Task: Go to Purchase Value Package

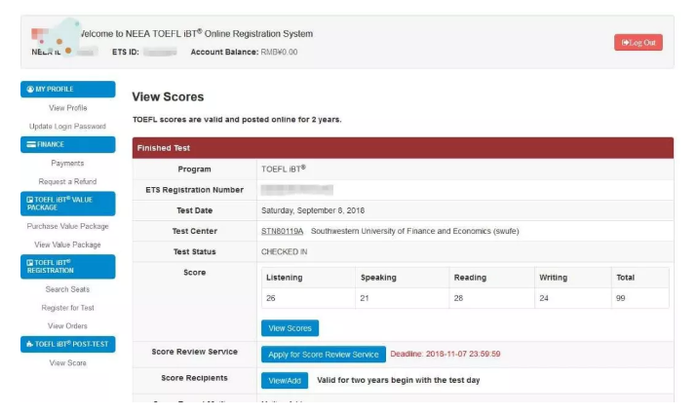Action: [67, 226]
